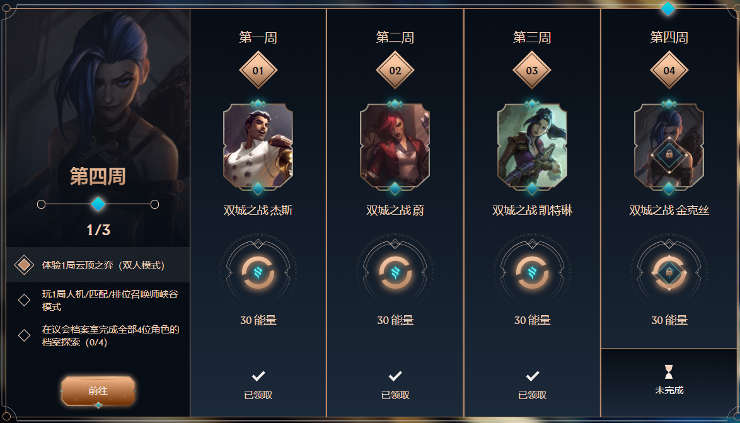Click the locked week four energy reward icon
This screenshot has height=423, width=740.
point(669,272)
